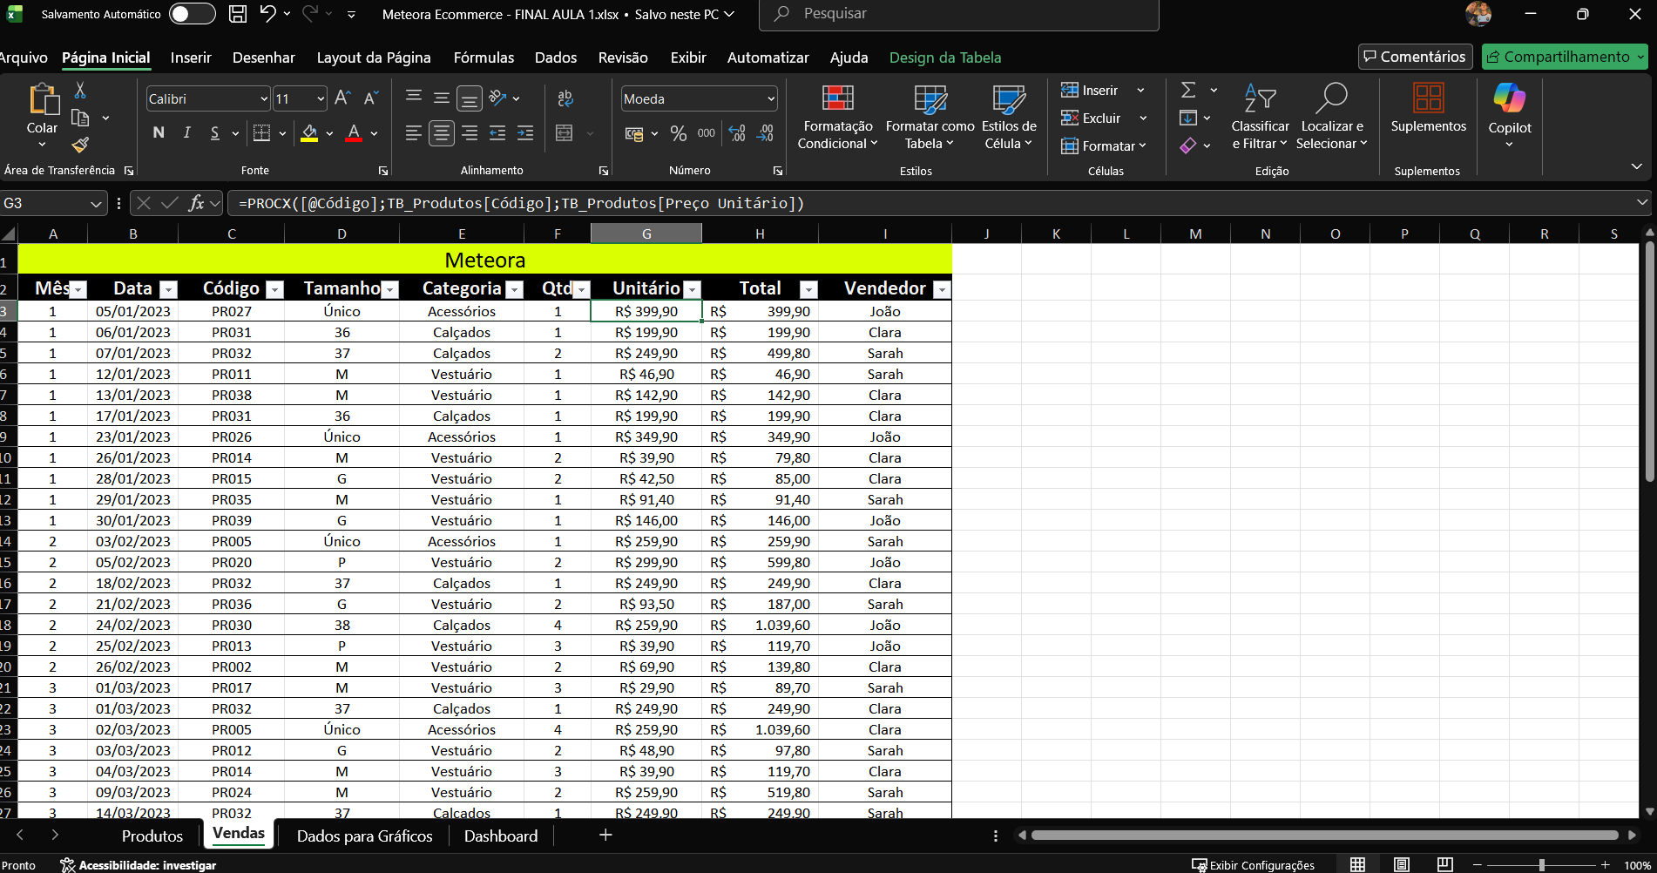Increase font size with the larger A icon
The height and width of the screenshot is (873, 1657).
click(343, 98)
